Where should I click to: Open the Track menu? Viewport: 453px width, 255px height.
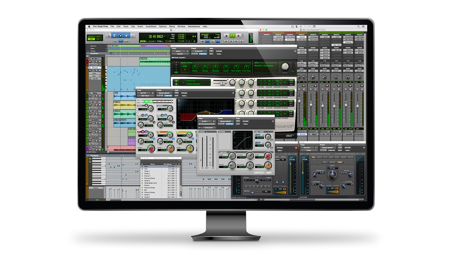coord(126,26)
